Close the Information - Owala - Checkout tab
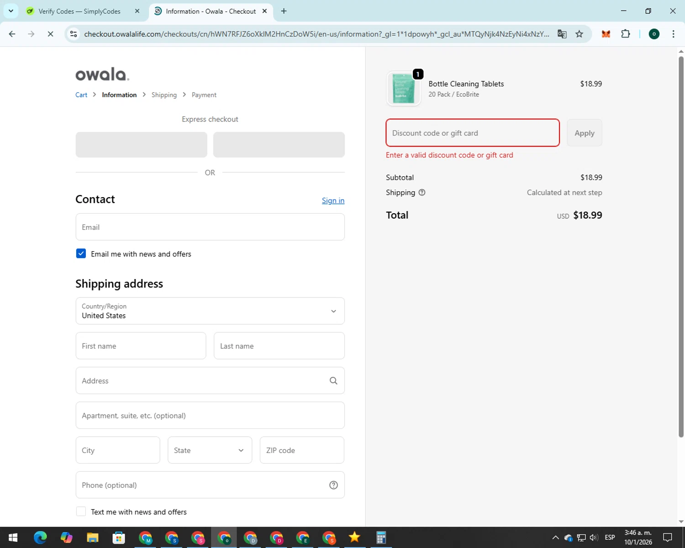The height and width of the screenshot is (548, 685). tap(264, 11)
